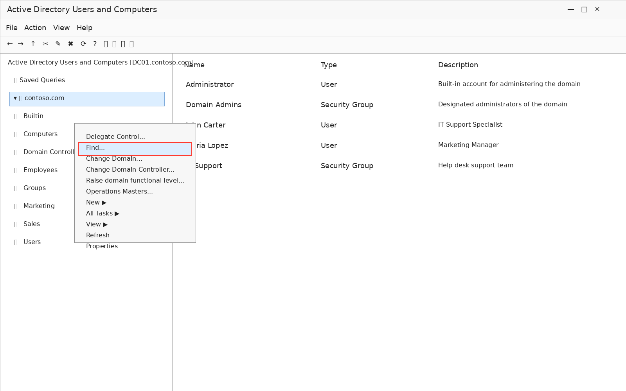This screenshot has width=626, height=391.
Task: Open the Help menu
Action: 85,28
